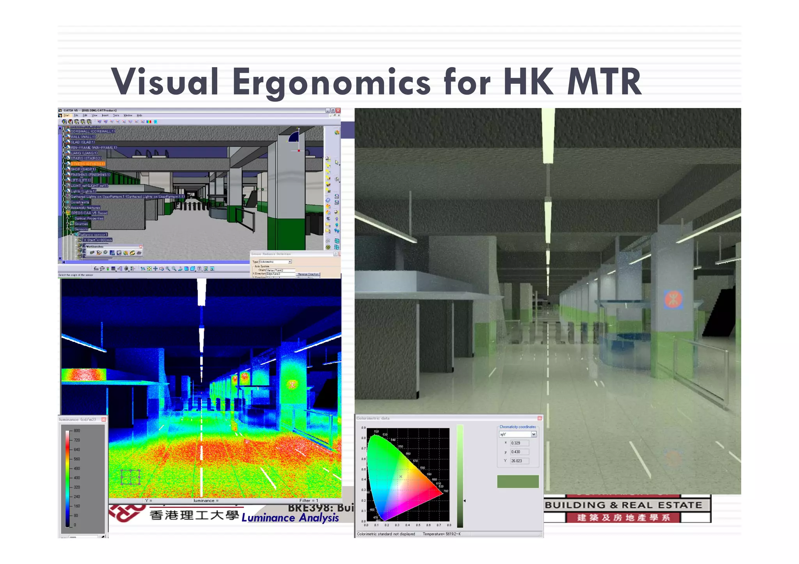Close the luminance (cd/m2) legend window
The height and width of the screenshot is (564, 799).
coord(104,419)
